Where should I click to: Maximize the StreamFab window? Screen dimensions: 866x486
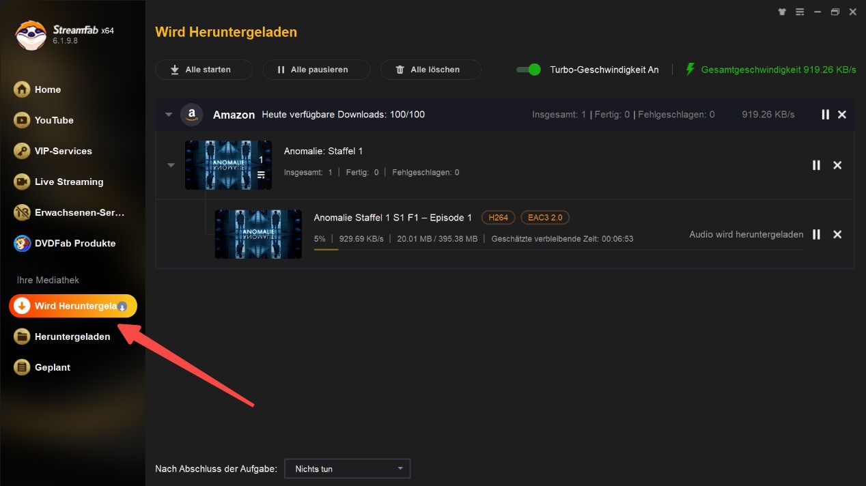pyautogui.click(x=835, y=12)
